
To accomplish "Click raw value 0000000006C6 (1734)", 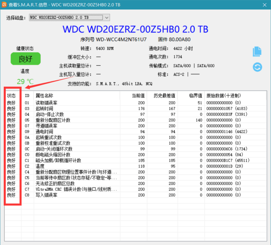I will [227, 149].
